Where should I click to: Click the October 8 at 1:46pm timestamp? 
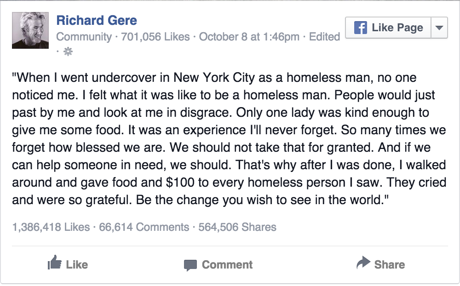coord(249,37)
